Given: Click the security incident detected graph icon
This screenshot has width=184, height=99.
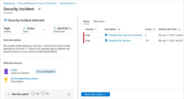Looking at the screenshot, I should point(6,20).
